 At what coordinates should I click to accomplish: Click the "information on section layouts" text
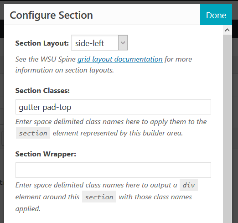65,70
